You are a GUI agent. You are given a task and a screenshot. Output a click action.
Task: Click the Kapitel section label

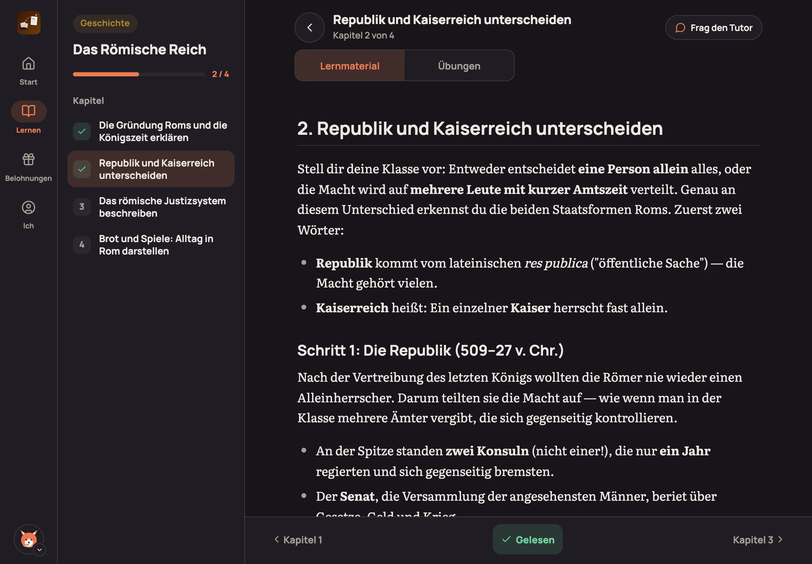(x=88, y=101)
